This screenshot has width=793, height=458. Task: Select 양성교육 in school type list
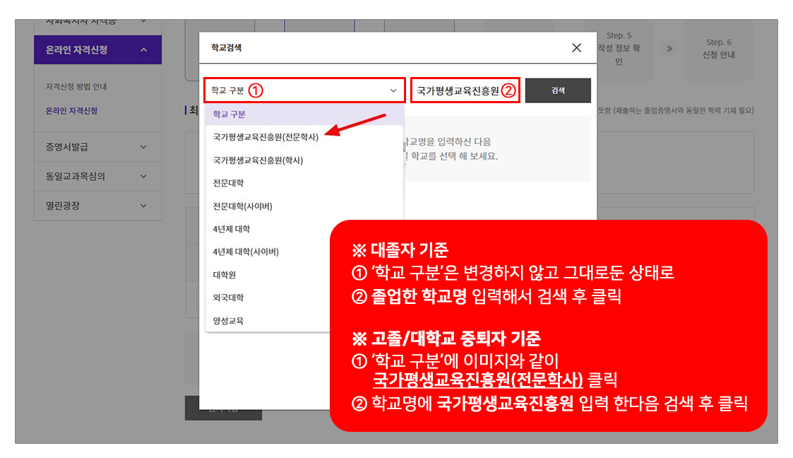click(x=228, y=320)
